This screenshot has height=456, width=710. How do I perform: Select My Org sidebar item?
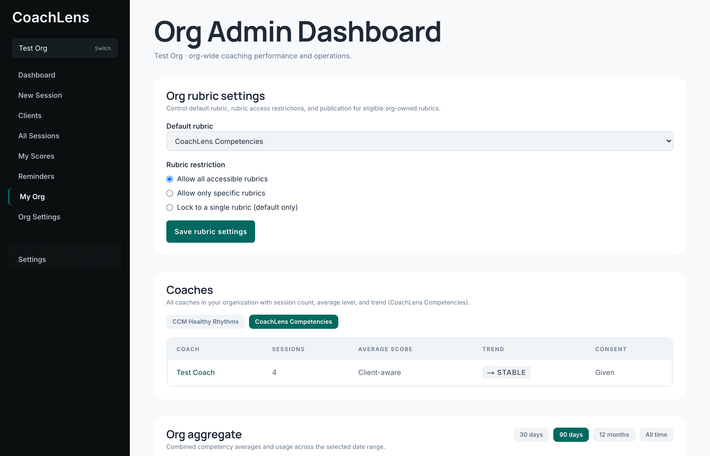32,197
